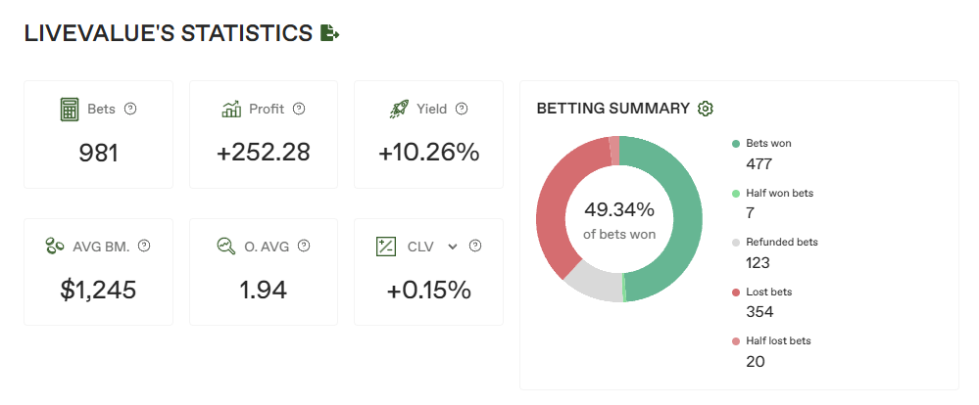This screenshot has width=979, height=405.
Task: Click the coins icon for AVG BM.
Action: (56, 247)
